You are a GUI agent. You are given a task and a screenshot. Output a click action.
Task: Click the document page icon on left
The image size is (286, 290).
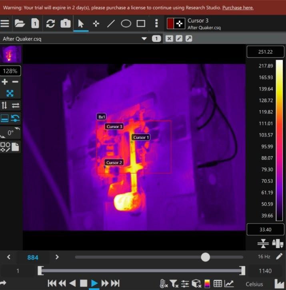point(15,147)
